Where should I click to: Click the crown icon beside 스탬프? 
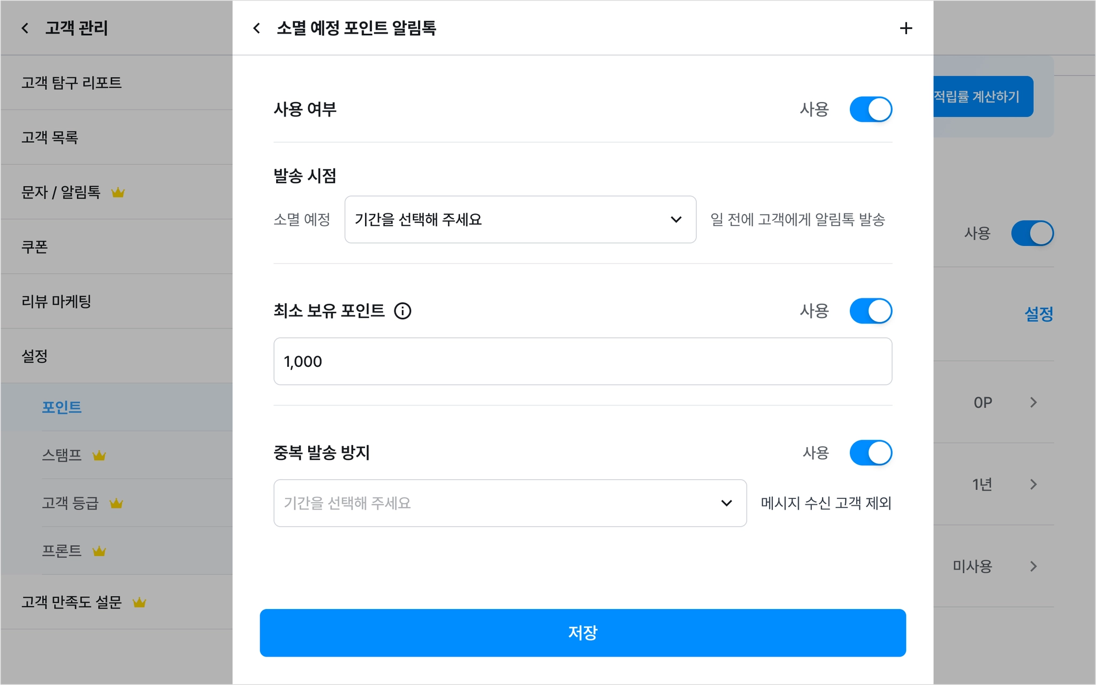[x=99, y=456]
